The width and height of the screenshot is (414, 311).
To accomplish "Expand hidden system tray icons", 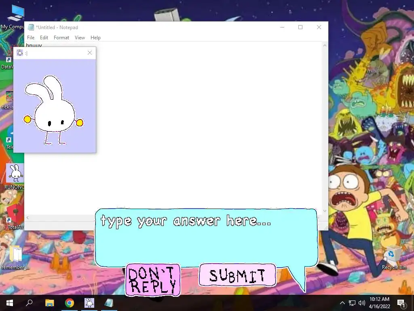I will (x=342, y=303).
